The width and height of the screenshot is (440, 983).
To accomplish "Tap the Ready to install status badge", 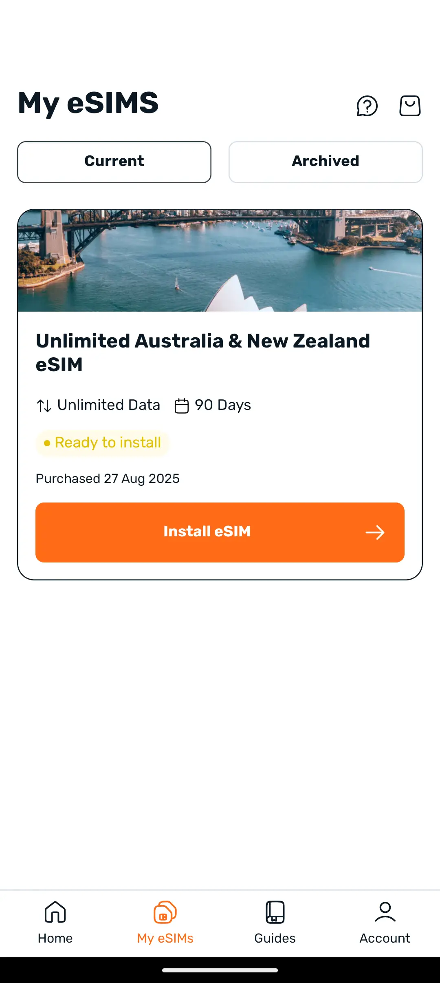I will pyautogui.click(x=103, y=443).
